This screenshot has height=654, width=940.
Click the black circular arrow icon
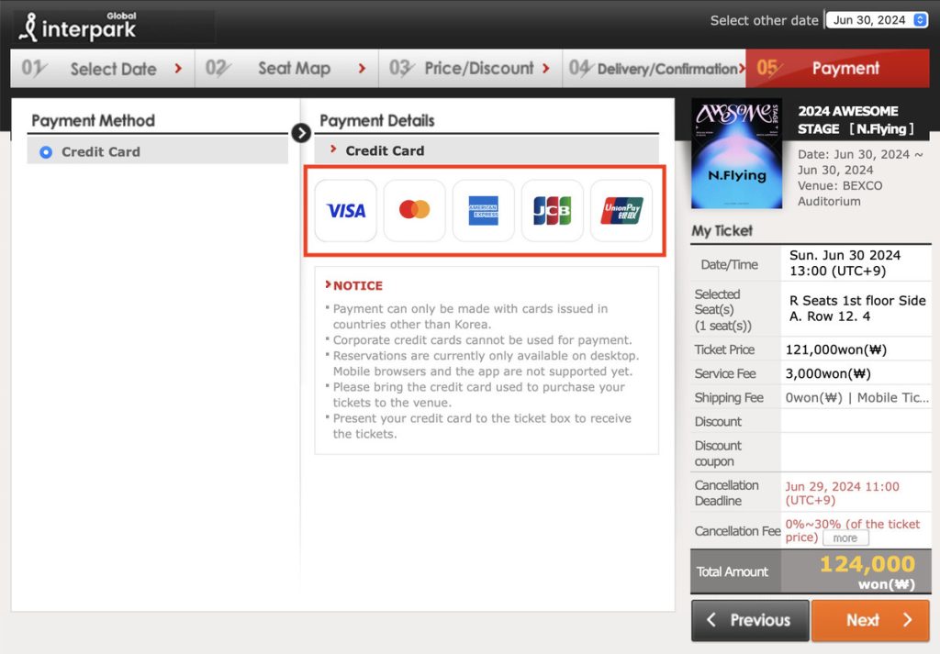(301, 133)
